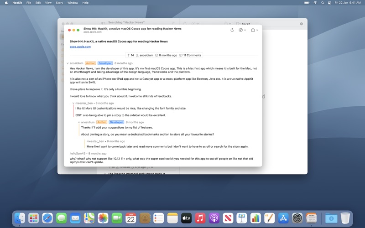This screenshot has height=228, width=365.
Task: Open Reminders from the Dock
Action: click(x=158, y=218)
